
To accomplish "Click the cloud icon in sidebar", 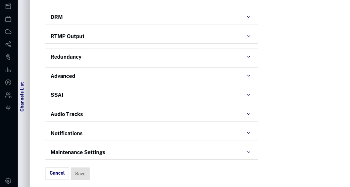I will [8, 32].
